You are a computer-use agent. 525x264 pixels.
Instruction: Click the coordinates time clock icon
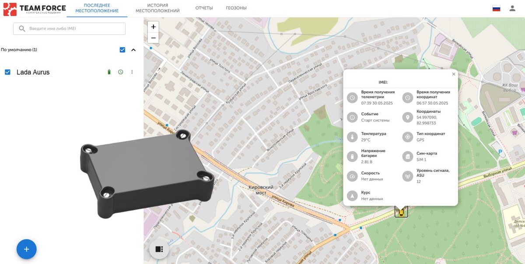pos(408,97)
